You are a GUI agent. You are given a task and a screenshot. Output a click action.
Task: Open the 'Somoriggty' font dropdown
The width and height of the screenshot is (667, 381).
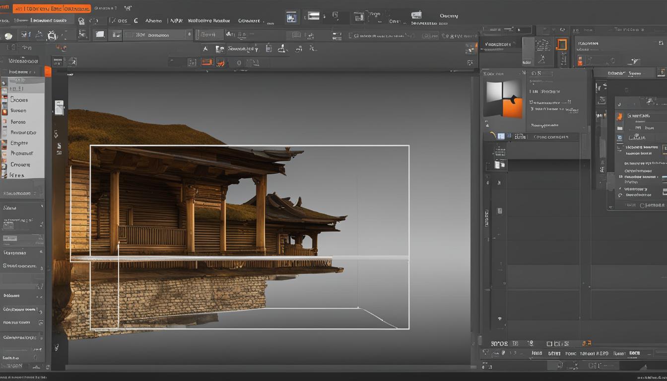[243, 49]
